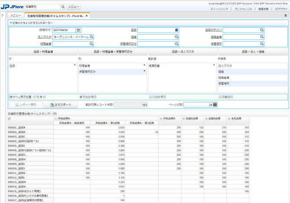The height and width of the screenshot is (203, 290).
Task: Select 列 radio for value label position
Action: point(35,97)
